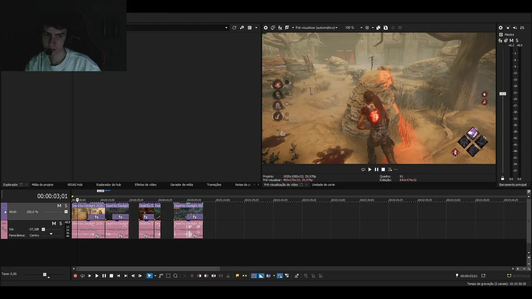532x299 pixels.
Task: Open the Auto Ripple mode dropdown arrow
Action: (x=274, y=276)
